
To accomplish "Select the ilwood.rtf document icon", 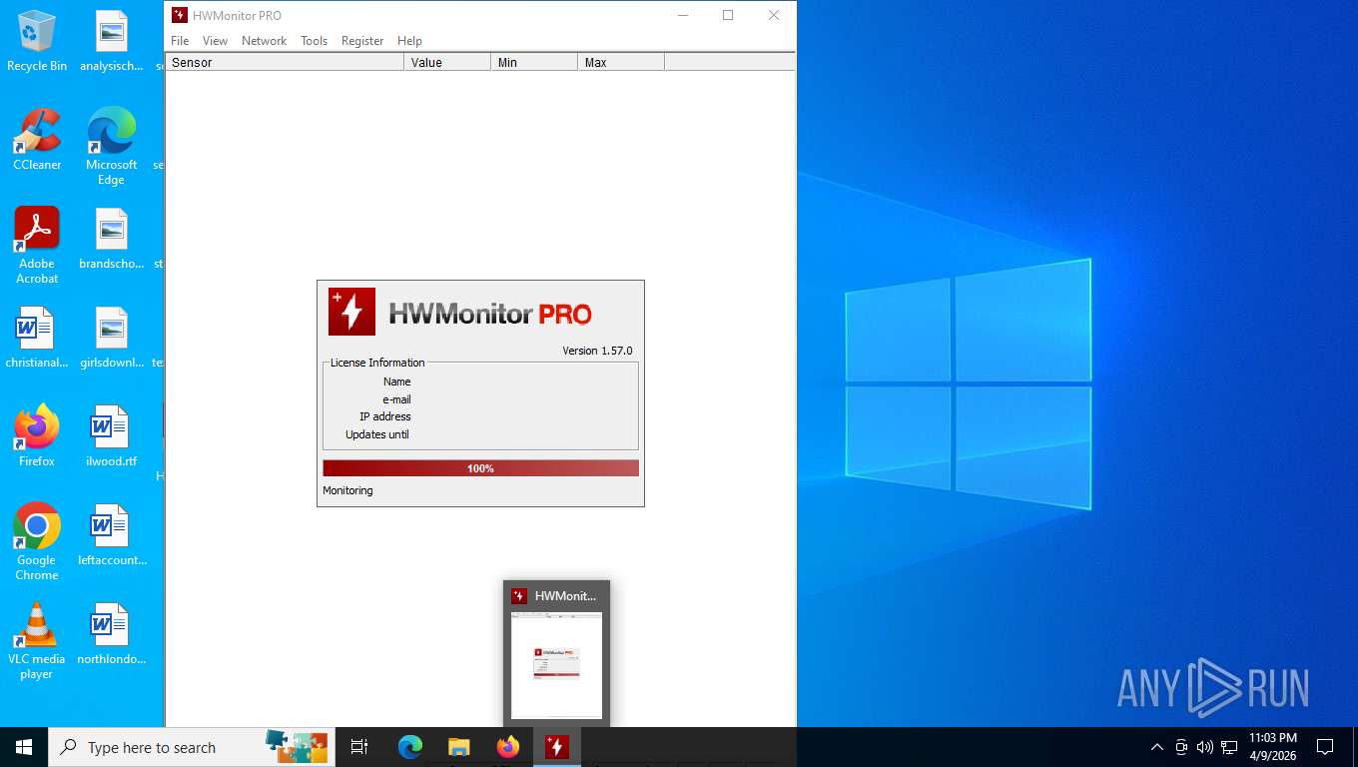I will (x=111, y=436).
